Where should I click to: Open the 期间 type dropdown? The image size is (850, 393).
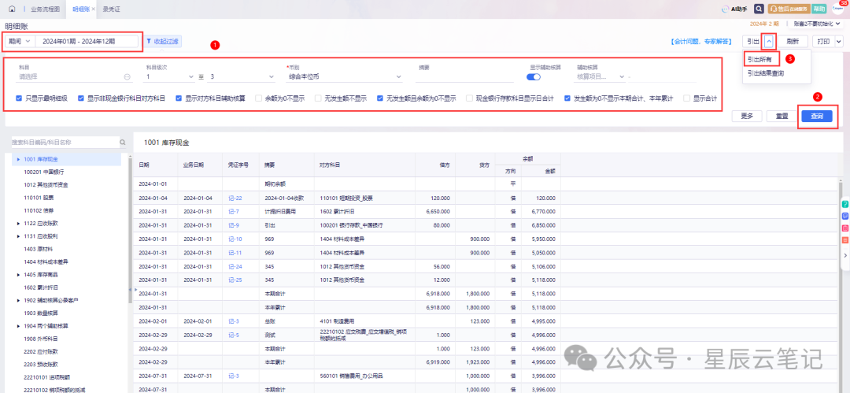tap(20, 41)
